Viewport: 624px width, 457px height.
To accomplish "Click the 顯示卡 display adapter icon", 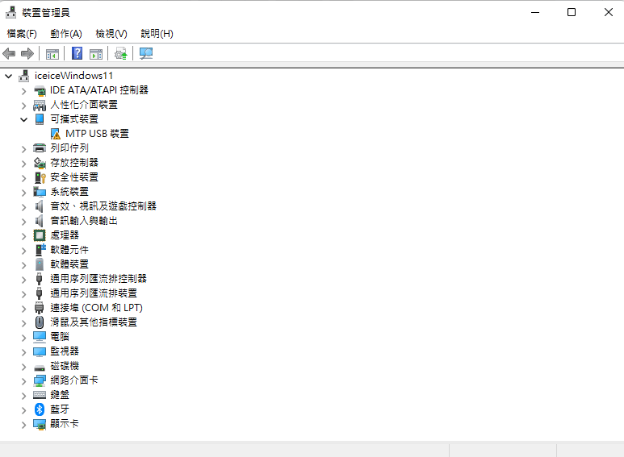I will pyautogui.click(x=40, y=425).
